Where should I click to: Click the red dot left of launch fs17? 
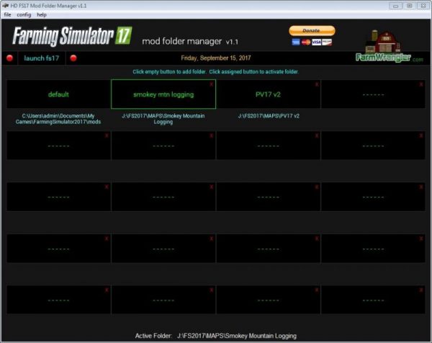pos(10,58)
